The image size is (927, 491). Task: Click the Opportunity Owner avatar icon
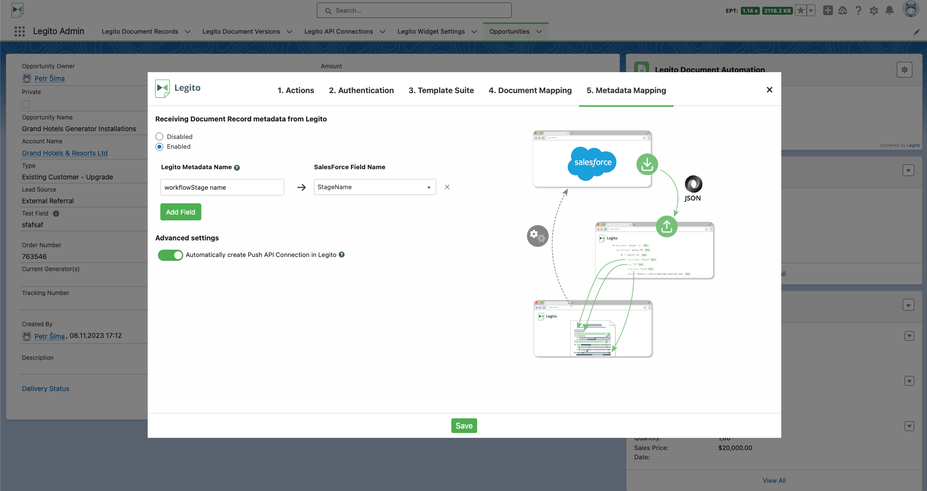pyautogui.click(x=27, y=79)
